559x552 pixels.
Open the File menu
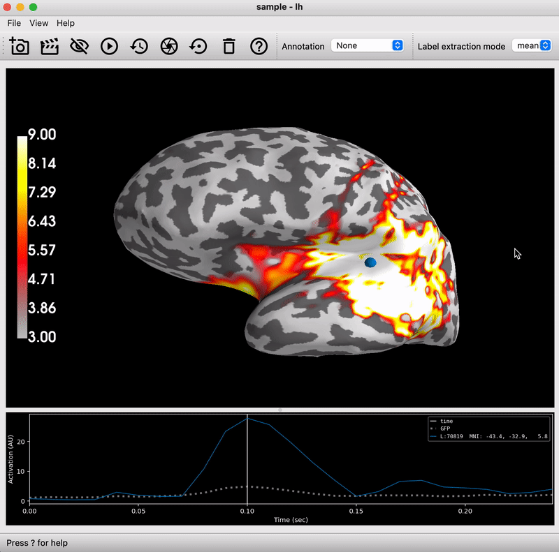pyautogui.click(x=14, y=23)
